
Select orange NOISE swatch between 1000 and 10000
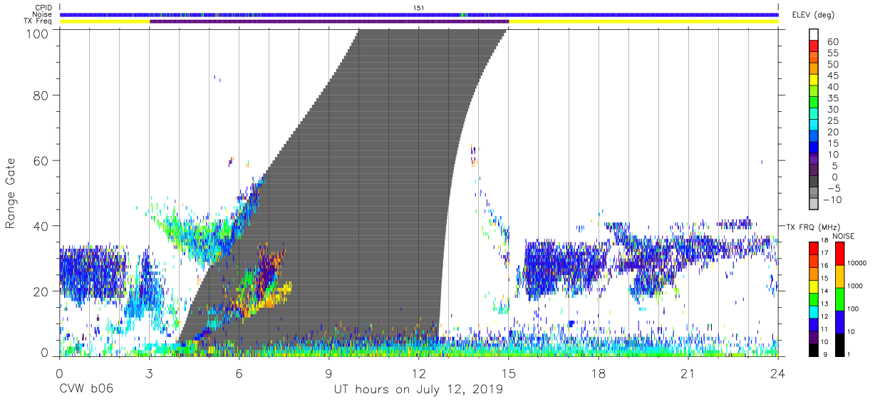(839, 276)
